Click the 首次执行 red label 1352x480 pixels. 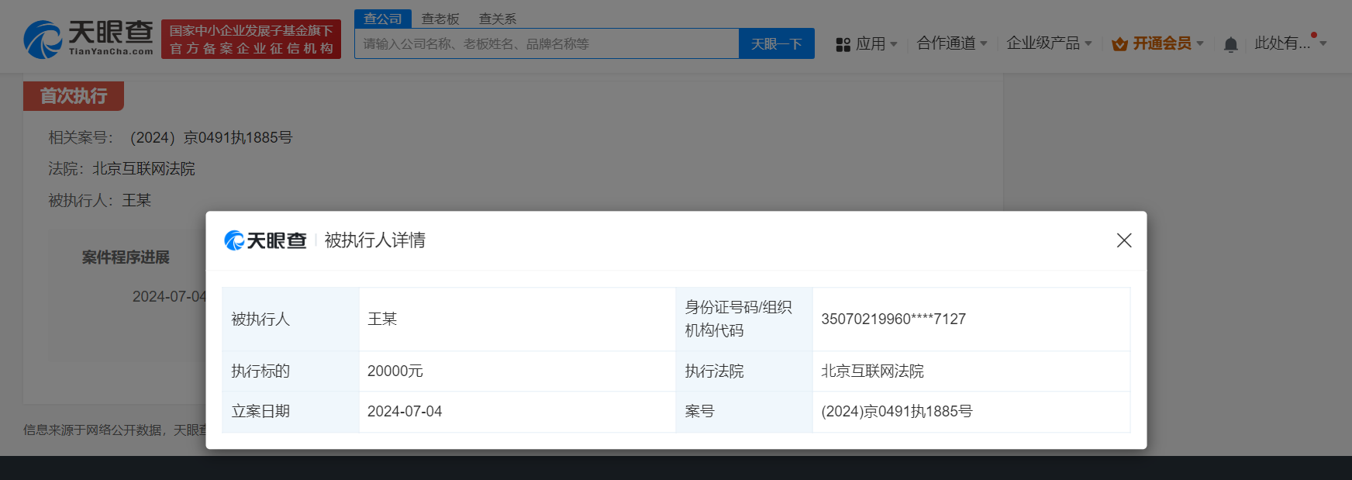[74, 96]
